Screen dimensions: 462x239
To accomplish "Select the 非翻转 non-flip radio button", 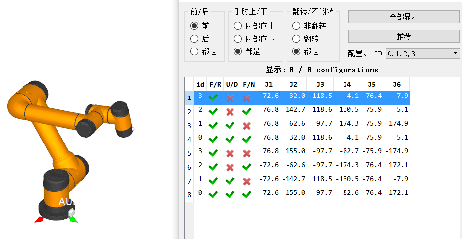I will (296, 26).
